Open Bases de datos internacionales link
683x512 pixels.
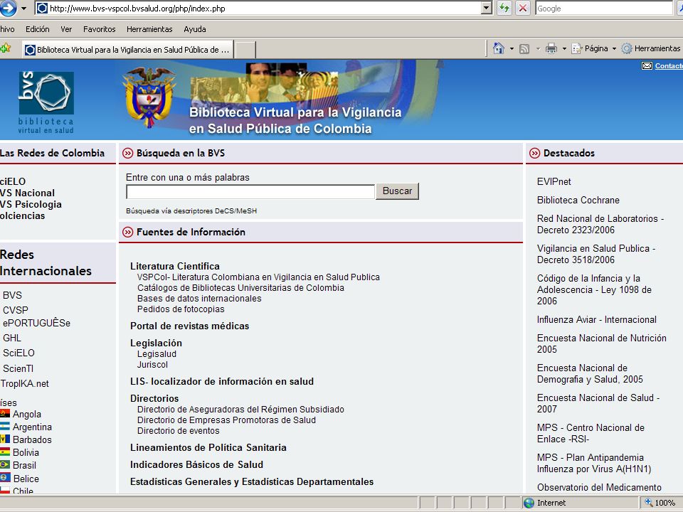click(x=199, y=299)
